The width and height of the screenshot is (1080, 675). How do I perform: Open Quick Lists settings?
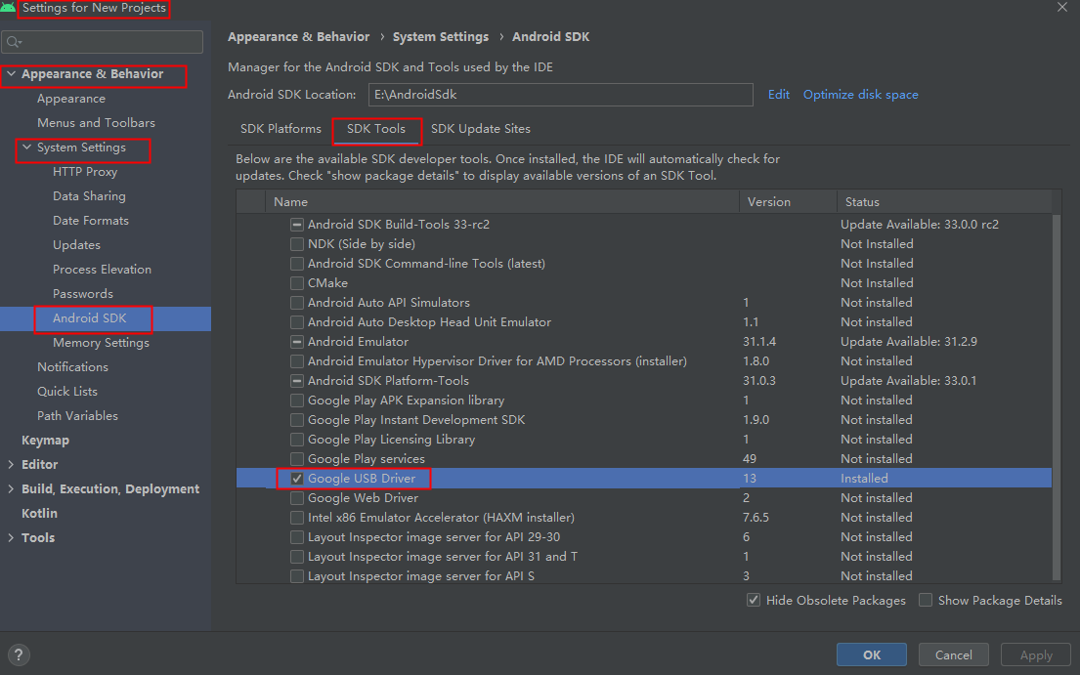(x=66, y=392)
